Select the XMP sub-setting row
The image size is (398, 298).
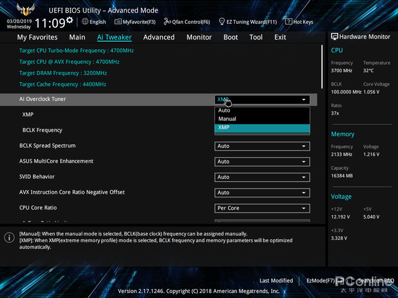pyautogui.click(x=28, y=115)
